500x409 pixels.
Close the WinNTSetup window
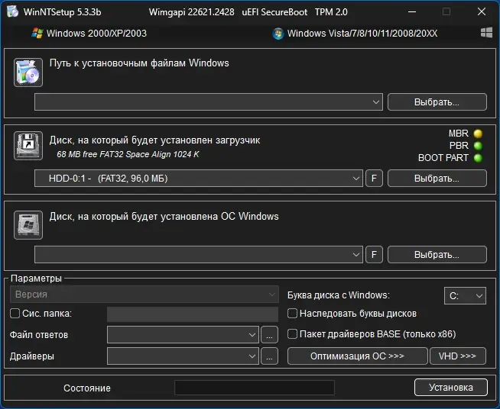pos(482,11)
